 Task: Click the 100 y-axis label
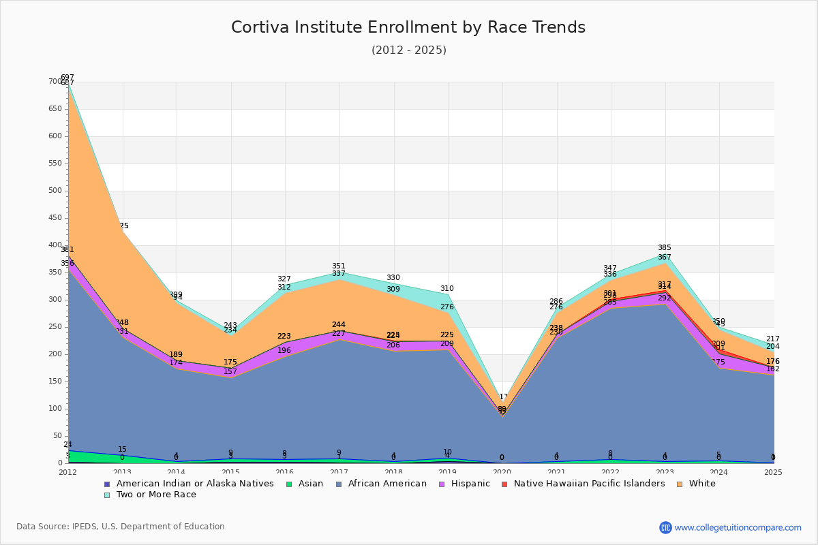[x=55, y=409]
